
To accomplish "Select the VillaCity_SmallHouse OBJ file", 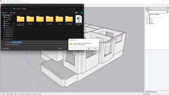I will [x=79, y=21].
